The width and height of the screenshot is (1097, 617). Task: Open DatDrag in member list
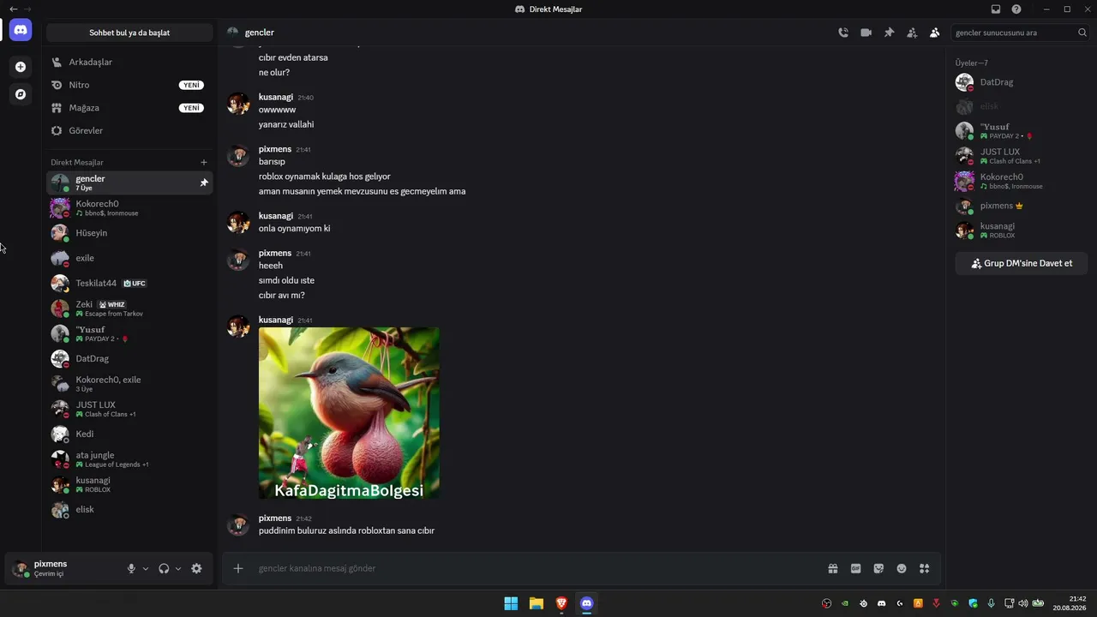click(x=1020, y=82)
